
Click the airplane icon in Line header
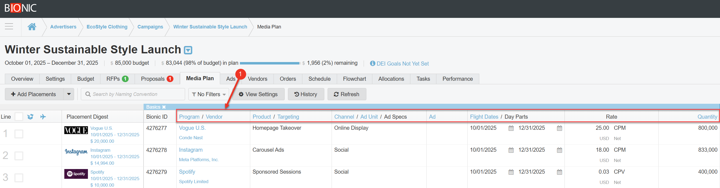coord(43,116)
